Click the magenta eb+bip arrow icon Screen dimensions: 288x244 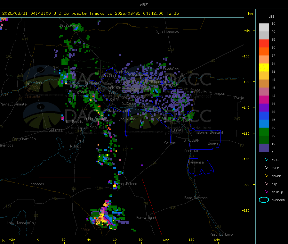pyautogui.click(x=264, y=192)
